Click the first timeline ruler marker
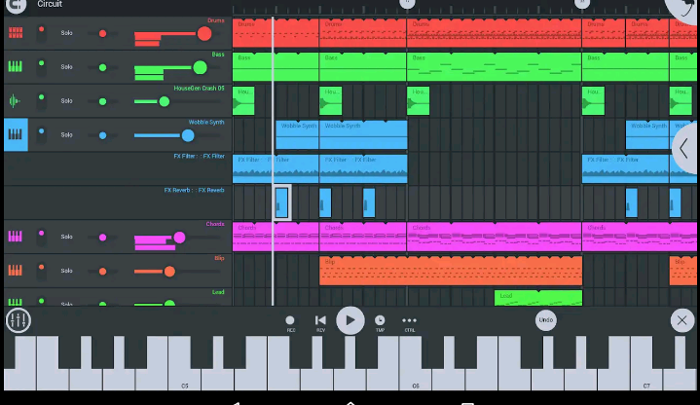This screenshot has width=700, height=405. pyautogui.click(x=407, y=4)
